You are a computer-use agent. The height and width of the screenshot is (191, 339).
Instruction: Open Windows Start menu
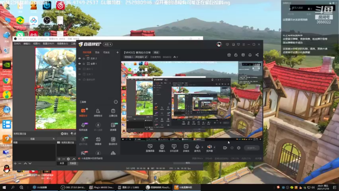tap(4, 187)
